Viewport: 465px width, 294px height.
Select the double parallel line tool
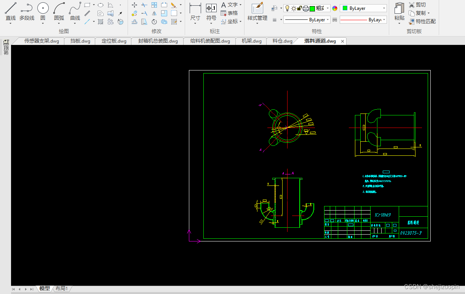tap(87, 13)
